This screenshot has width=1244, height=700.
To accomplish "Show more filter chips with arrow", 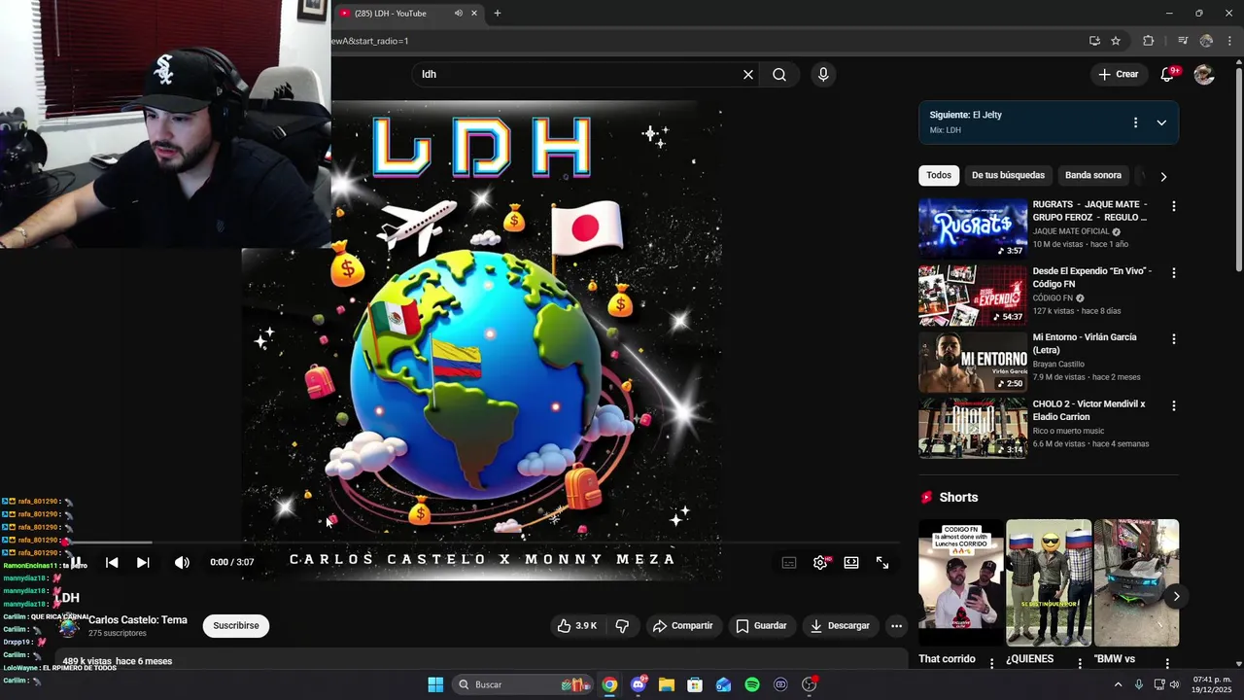I will click(1163, 176).
